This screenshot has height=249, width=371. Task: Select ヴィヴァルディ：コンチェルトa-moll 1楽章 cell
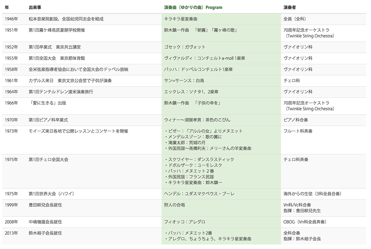205,58
